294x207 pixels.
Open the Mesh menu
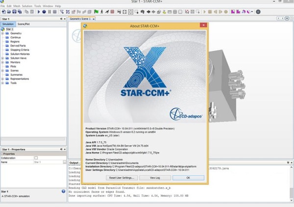pyautogui.click(x=17, y=6)
